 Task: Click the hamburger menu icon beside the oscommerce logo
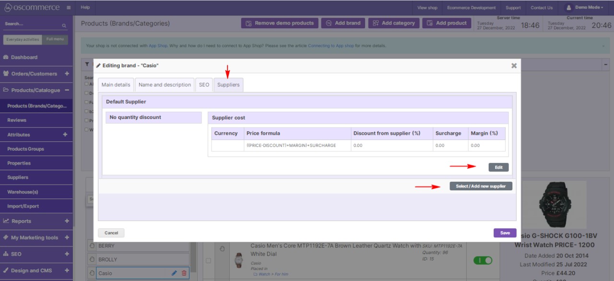pos(69,8)
